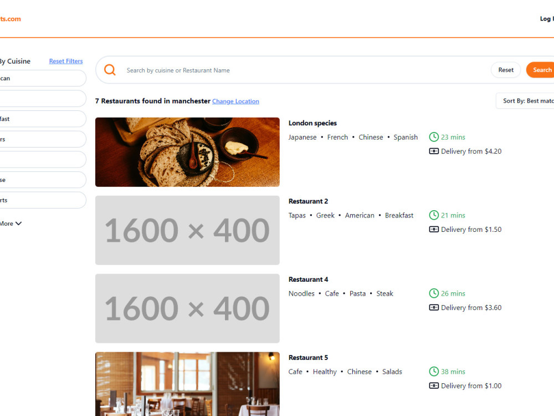Screen dimensions: 554x416
Task: Click the Delivery from $4.20 text
Action: [x=471, y=151]
